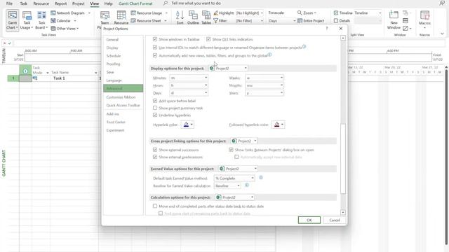Toggle Show external predecessors checkbox
The width and height of the screenshot is (449, 252).
[x=155, y=157]
